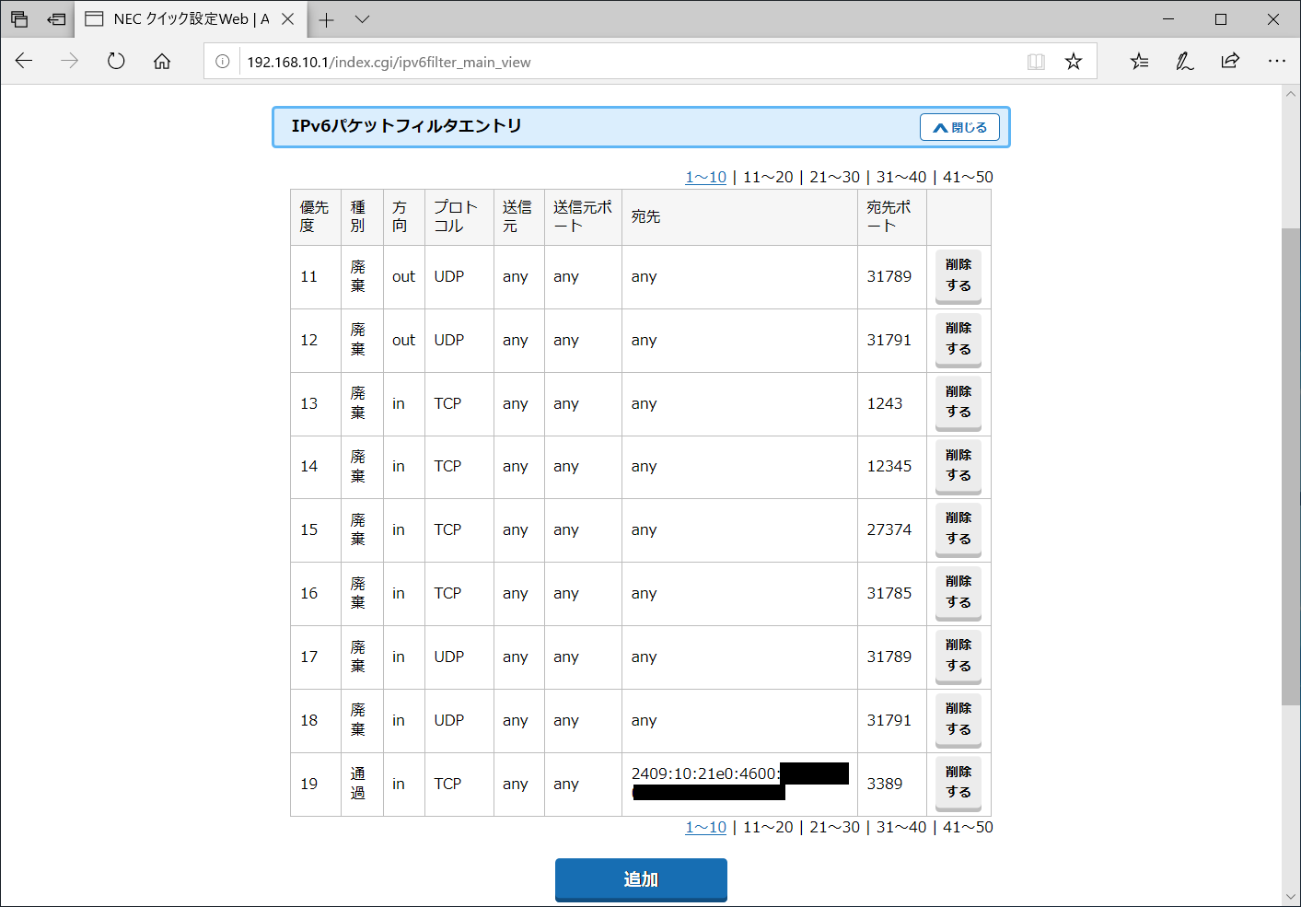Click the scrollbar up arrow
This screenshot has height=907, width=1301.
click(x=1290, y=93)
